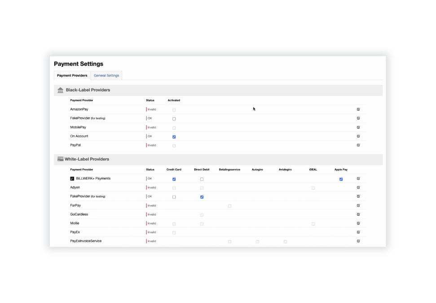The height and width of the screenshot is (303, 436).
Task: Toggle PayExInvoiceService Autogiro checkbox
Action: click(x=257, y=242)
